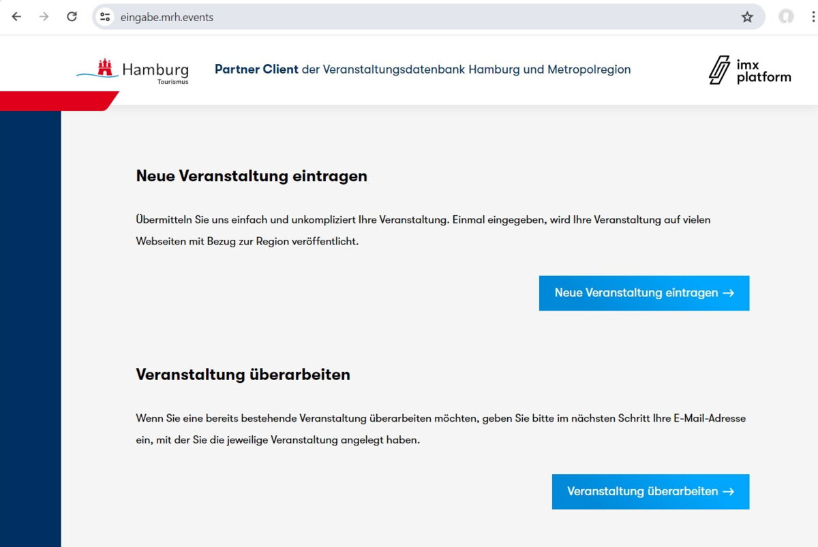
Task: Reload the current page
Action: (72, 17)
